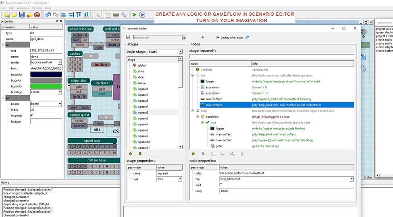Open the Windows menu
Image resolution: width=393 pixels, height=217 pixels.
[x=23, y=8]
